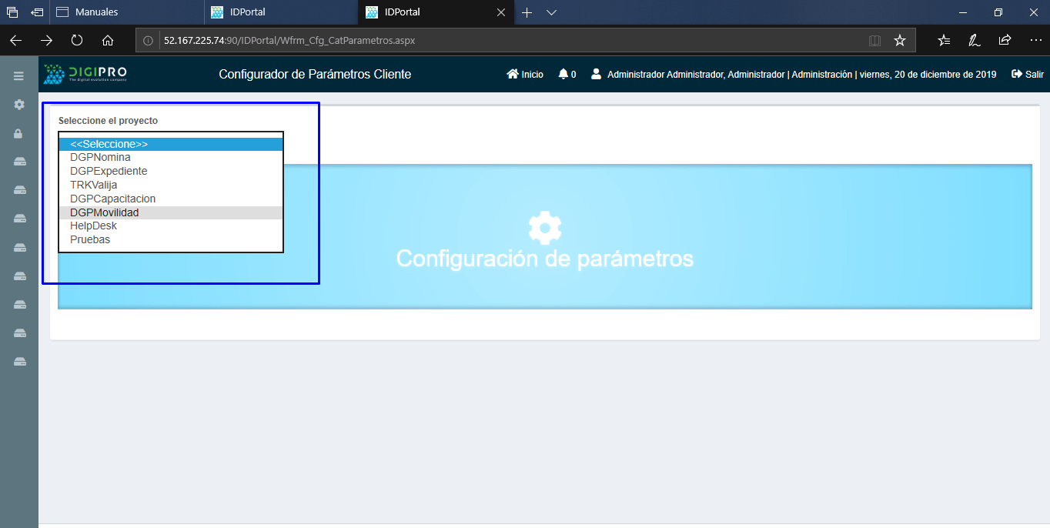The height and width of the screenshot is (528, 1050).
Task: Click the Inicio home link
Action: (525, 75)
